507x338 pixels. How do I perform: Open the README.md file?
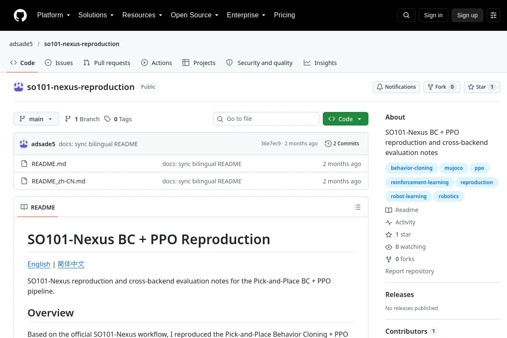49,164
